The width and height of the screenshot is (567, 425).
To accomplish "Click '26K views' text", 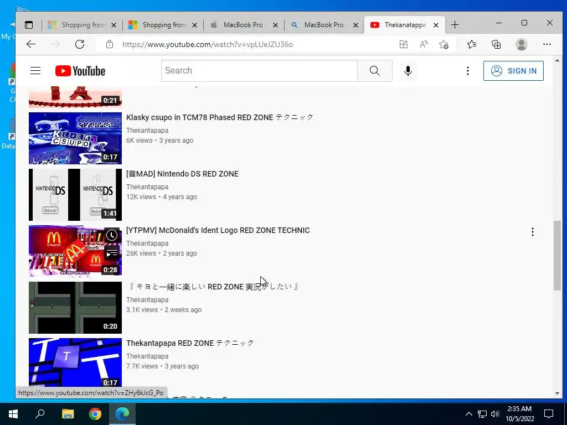I will (x=141, y=253).
